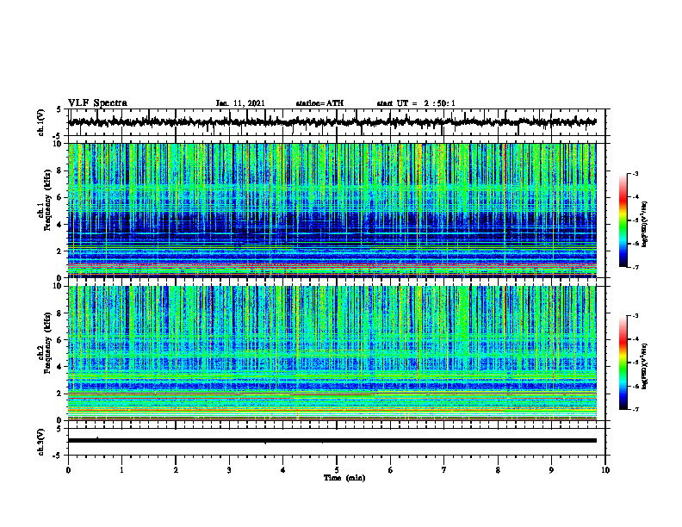Click the "6" tick label on the Time axis
682x527 pixels.
[x=391, y=470]
